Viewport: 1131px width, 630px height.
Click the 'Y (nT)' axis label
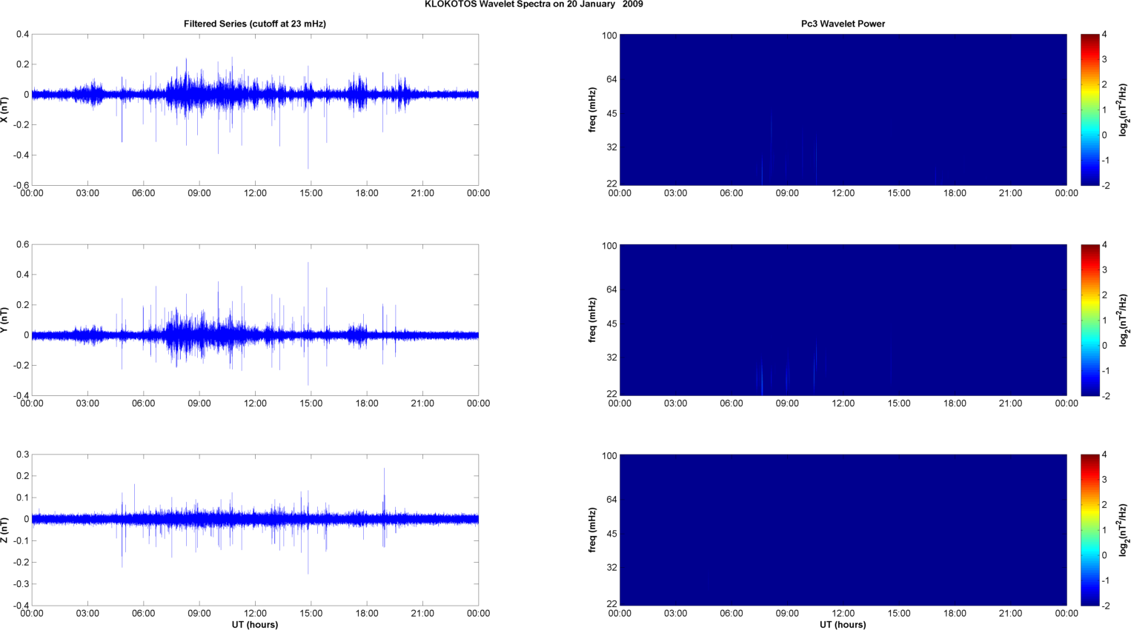[x=4, y=320]
